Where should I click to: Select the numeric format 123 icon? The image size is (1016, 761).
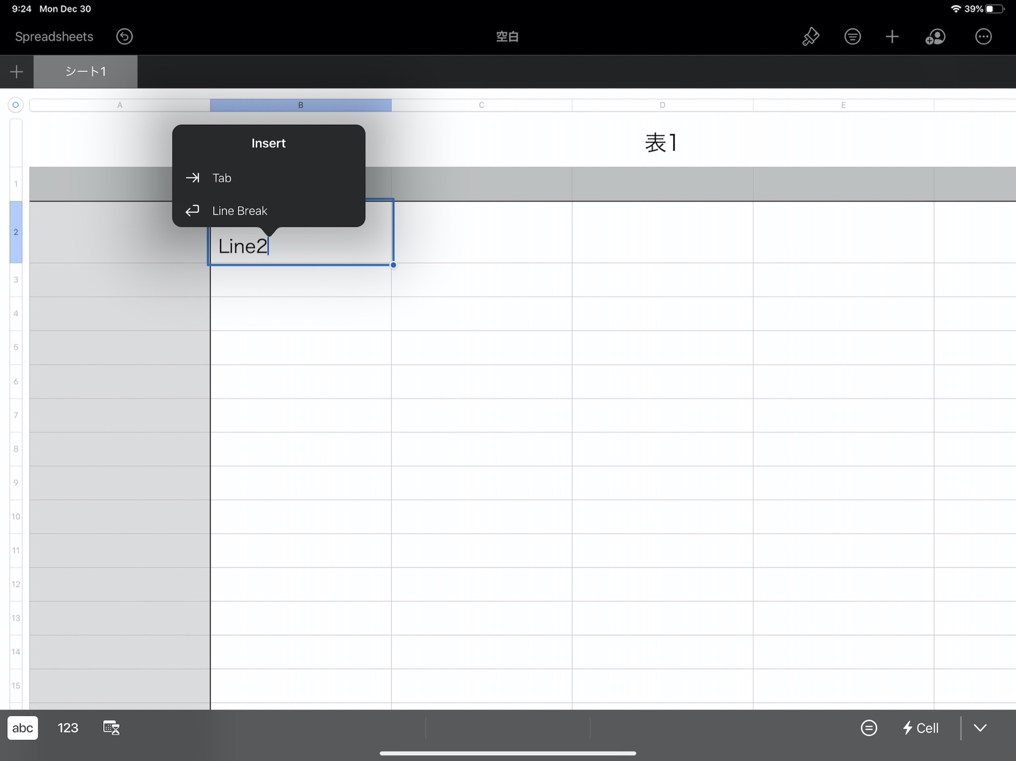tap(68, 728)
